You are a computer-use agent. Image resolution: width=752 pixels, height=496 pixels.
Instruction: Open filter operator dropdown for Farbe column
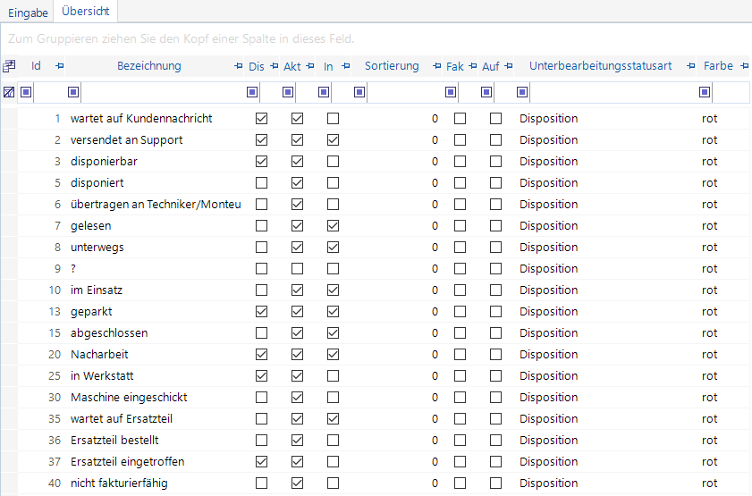point(705,92)
